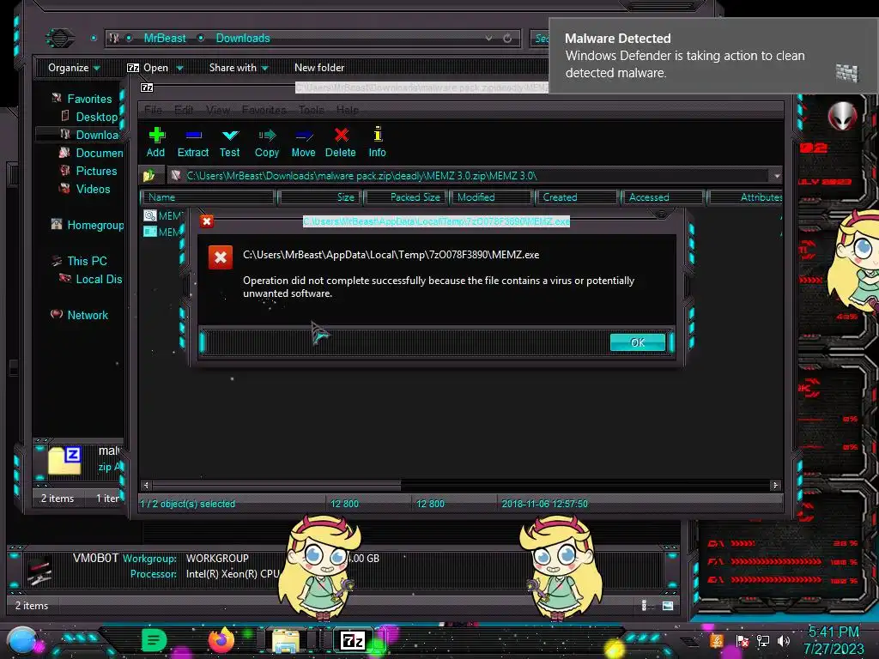Image resolution: width=879 pixels, height=659 pixels.
Task: Open the File menu in 7-Zip
Action: (153, 110)
